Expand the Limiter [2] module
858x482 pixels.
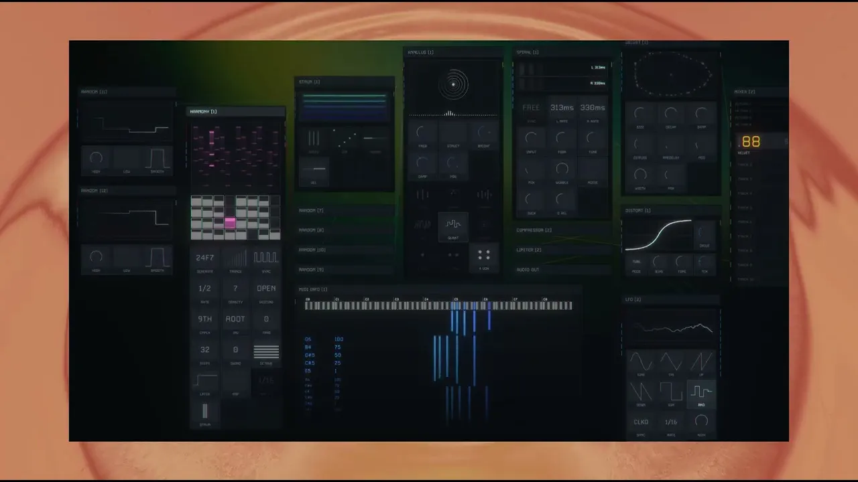pyautogui.click(x=563, y=250)
